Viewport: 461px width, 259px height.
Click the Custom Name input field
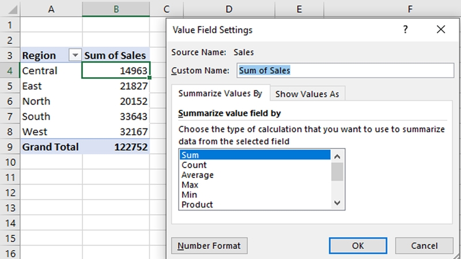point(345,70)
